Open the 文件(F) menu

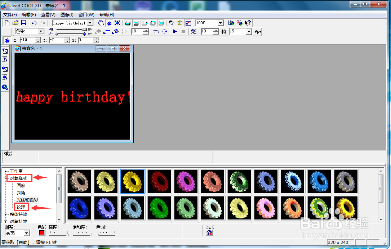tap(10, 15)
